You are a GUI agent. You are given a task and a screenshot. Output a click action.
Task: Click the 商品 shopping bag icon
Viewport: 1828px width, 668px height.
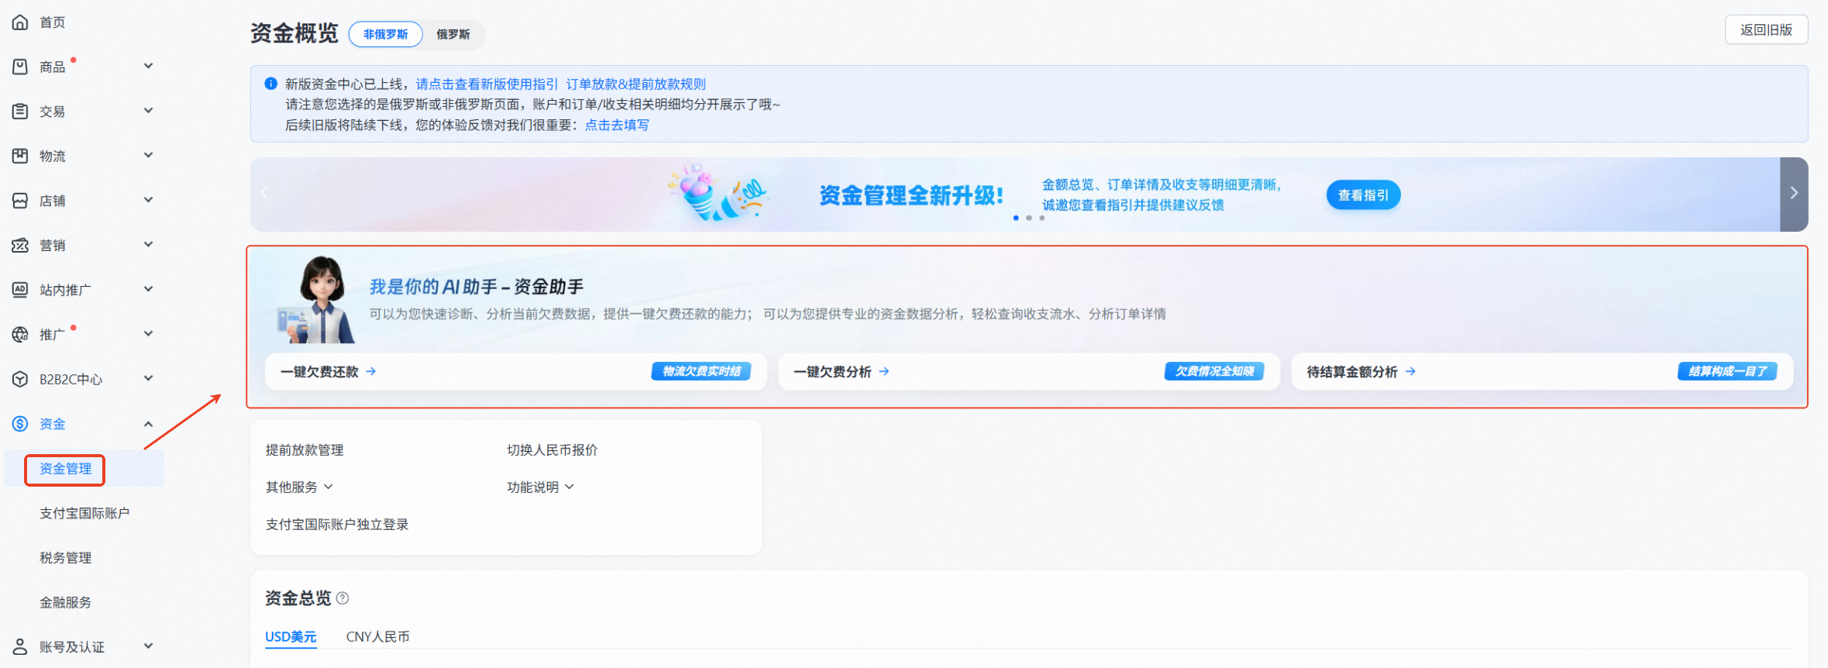[20, 67]
